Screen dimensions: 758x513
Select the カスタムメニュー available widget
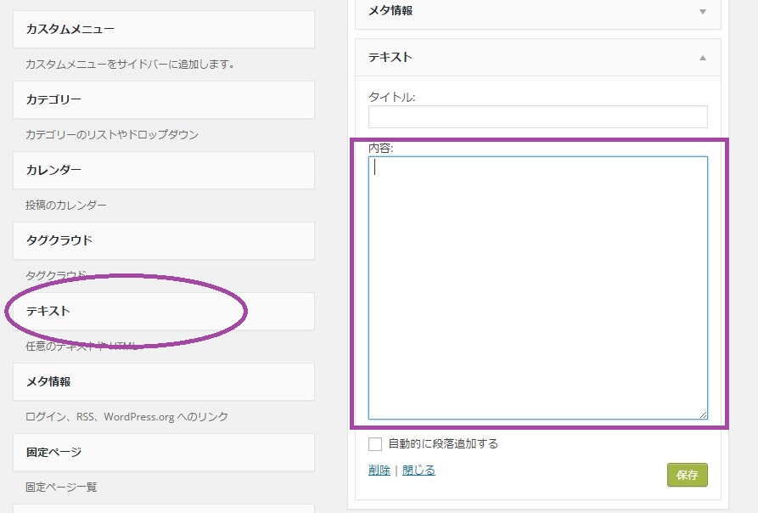164,30
